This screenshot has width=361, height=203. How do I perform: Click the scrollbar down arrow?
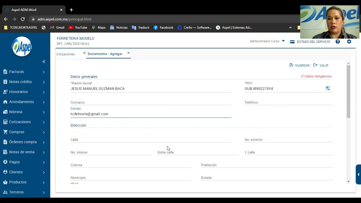[349, 182]
